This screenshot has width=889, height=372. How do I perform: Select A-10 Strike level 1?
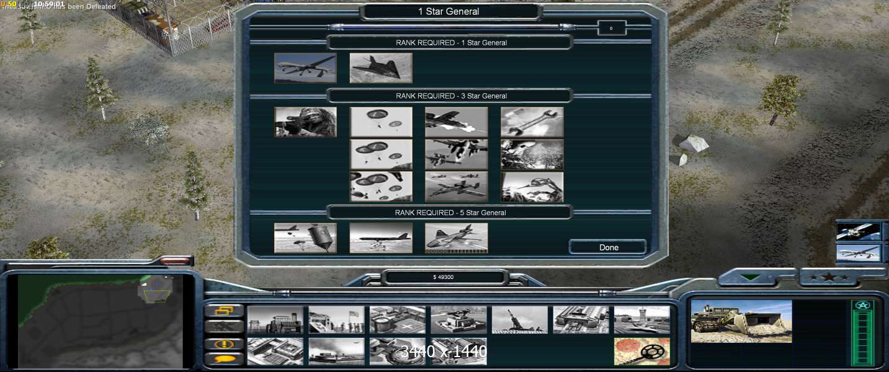click(457, 122)
